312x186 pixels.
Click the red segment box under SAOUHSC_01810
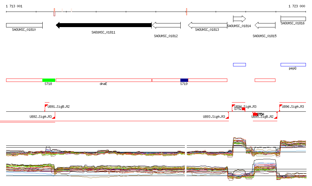click(x=24, y=80)
